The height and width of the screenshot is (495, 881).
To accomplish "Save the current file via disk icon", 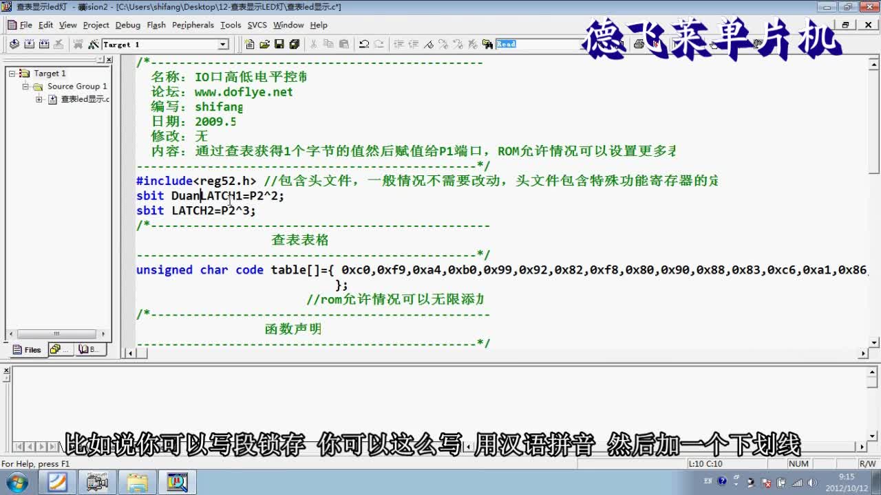I will 279,44.
